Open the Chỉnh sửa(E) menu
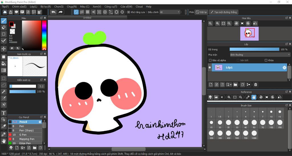This screenshot has height=156, width=292. coord(19,7)
